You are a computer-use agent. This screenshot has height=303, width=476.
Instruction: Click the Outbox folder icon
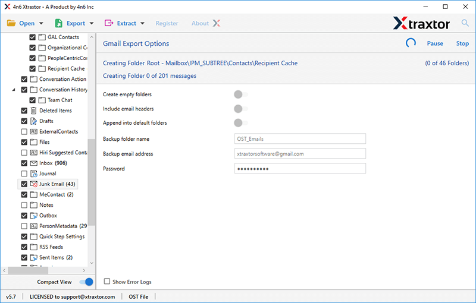coord(34,216)
